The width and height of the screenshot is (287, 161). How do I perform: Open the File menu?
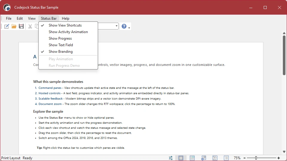(9, 18)
